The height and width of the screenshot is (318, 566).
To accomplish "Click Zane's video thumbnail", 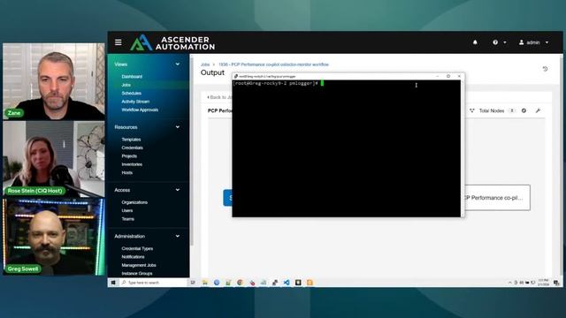I will 54,81.
